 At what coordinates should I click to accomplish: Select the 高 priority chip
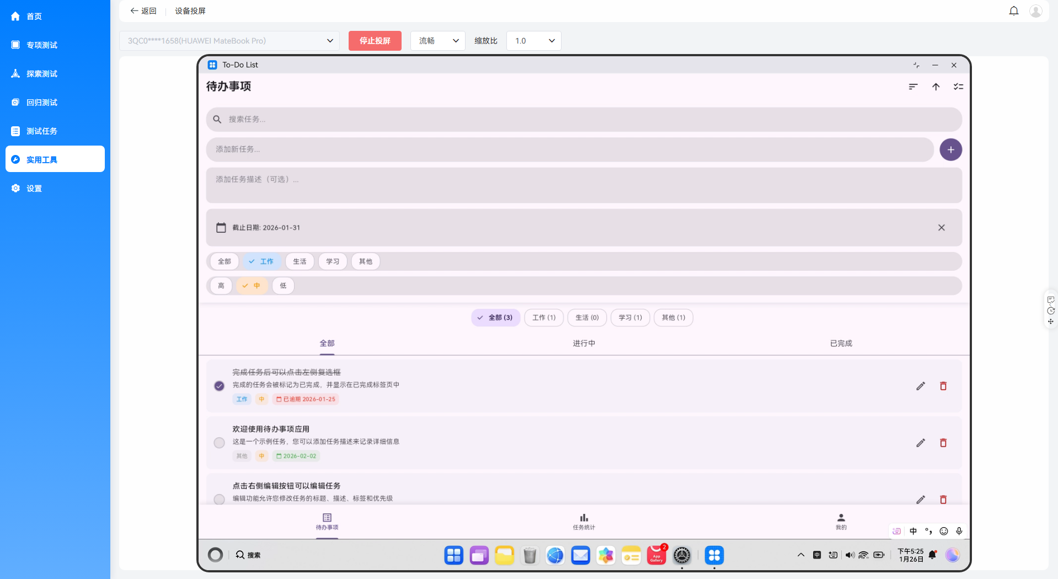point(221,286)
